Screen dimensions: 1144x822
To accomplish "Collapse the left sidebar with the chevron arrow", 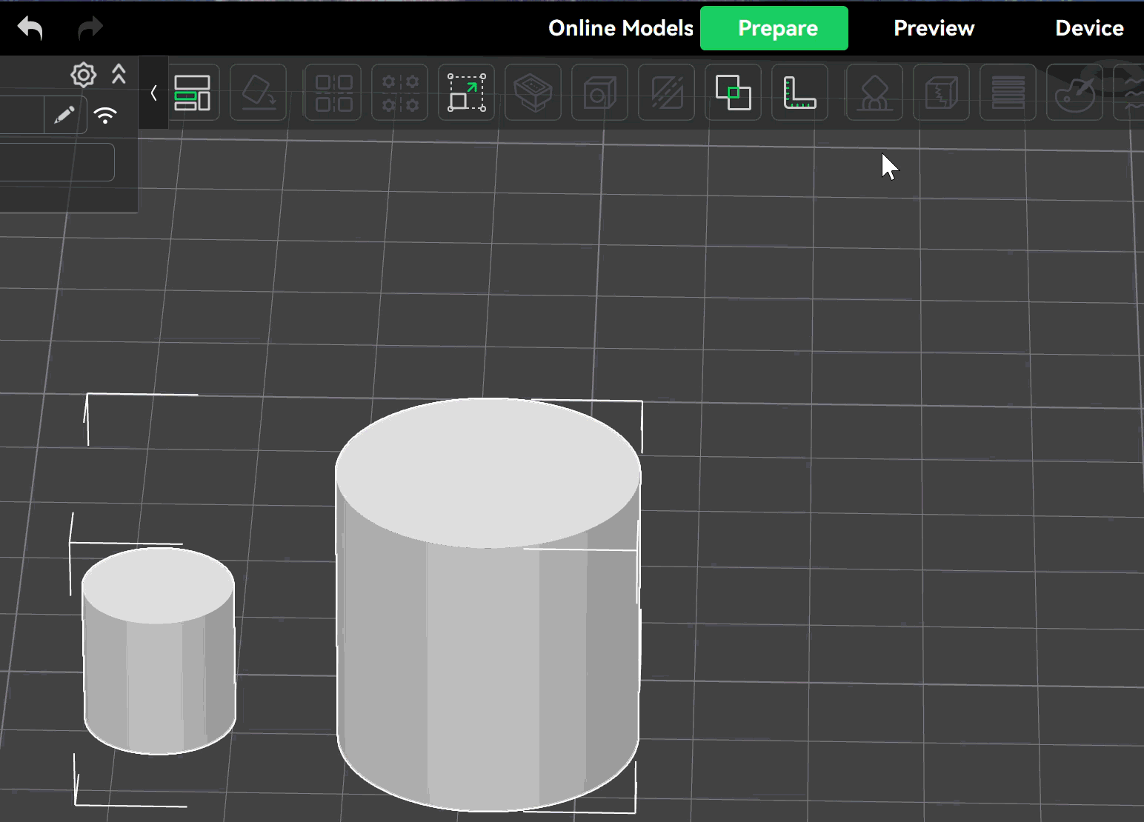I will [153, 93].
